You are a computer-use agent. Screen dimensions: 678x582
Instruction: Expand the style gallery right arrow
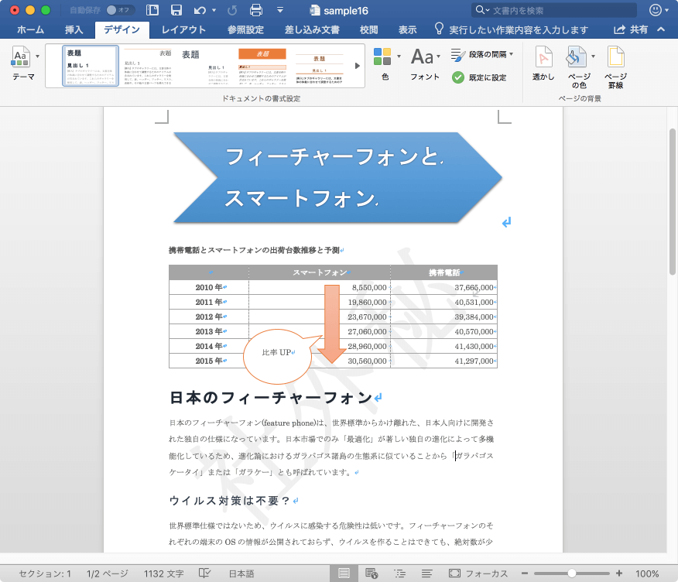(357, 66)
